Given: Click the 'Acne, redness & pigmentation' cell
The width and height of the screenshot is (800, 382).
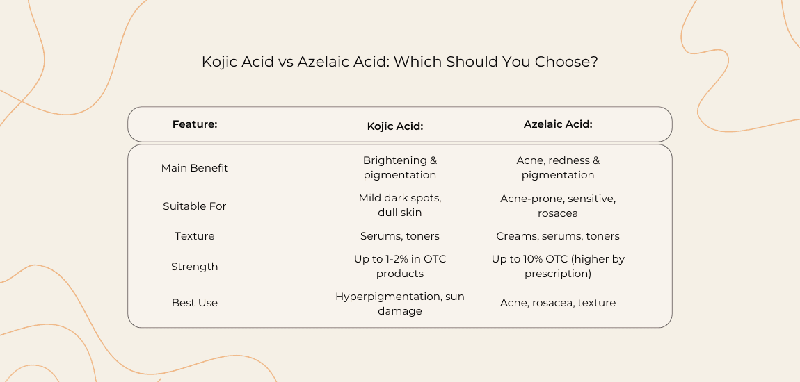Looking at the screenshot, I should point(558,167).
